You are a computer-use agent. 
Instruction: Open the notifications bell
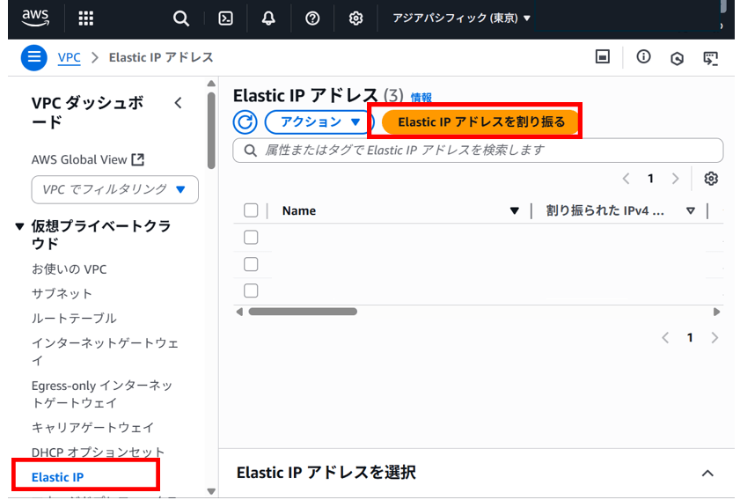click(x=267, y=18)
